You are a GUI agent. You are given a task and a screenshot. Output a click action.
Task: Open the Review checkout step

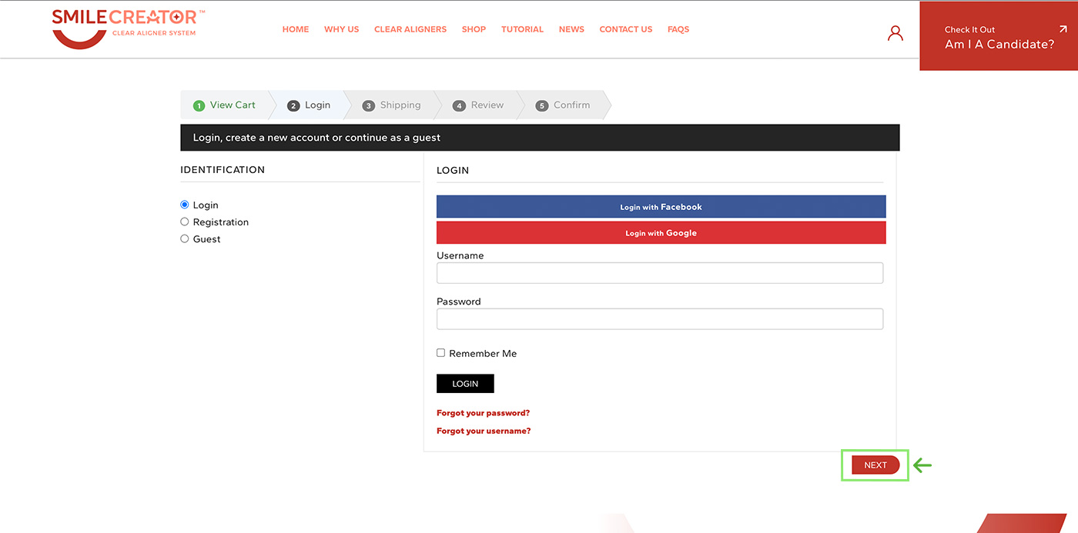[x=478, y=105]
